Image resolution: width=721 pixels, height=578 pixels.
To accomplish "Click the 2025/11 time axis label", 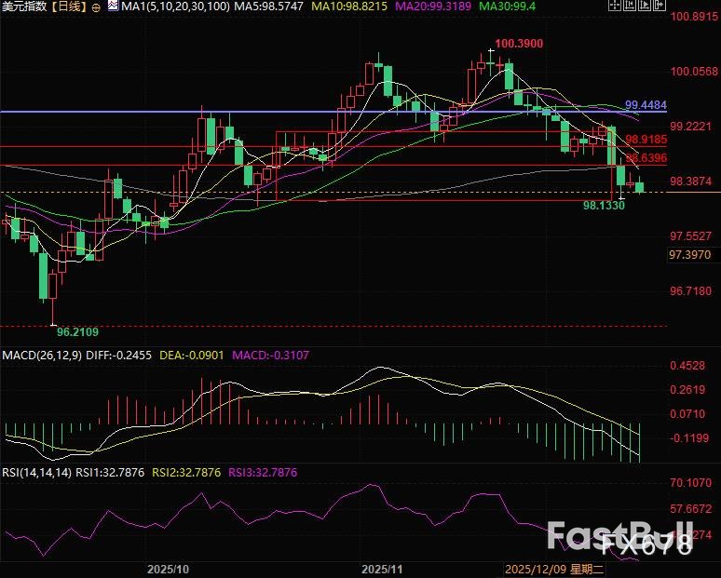I will click(381, 568).
